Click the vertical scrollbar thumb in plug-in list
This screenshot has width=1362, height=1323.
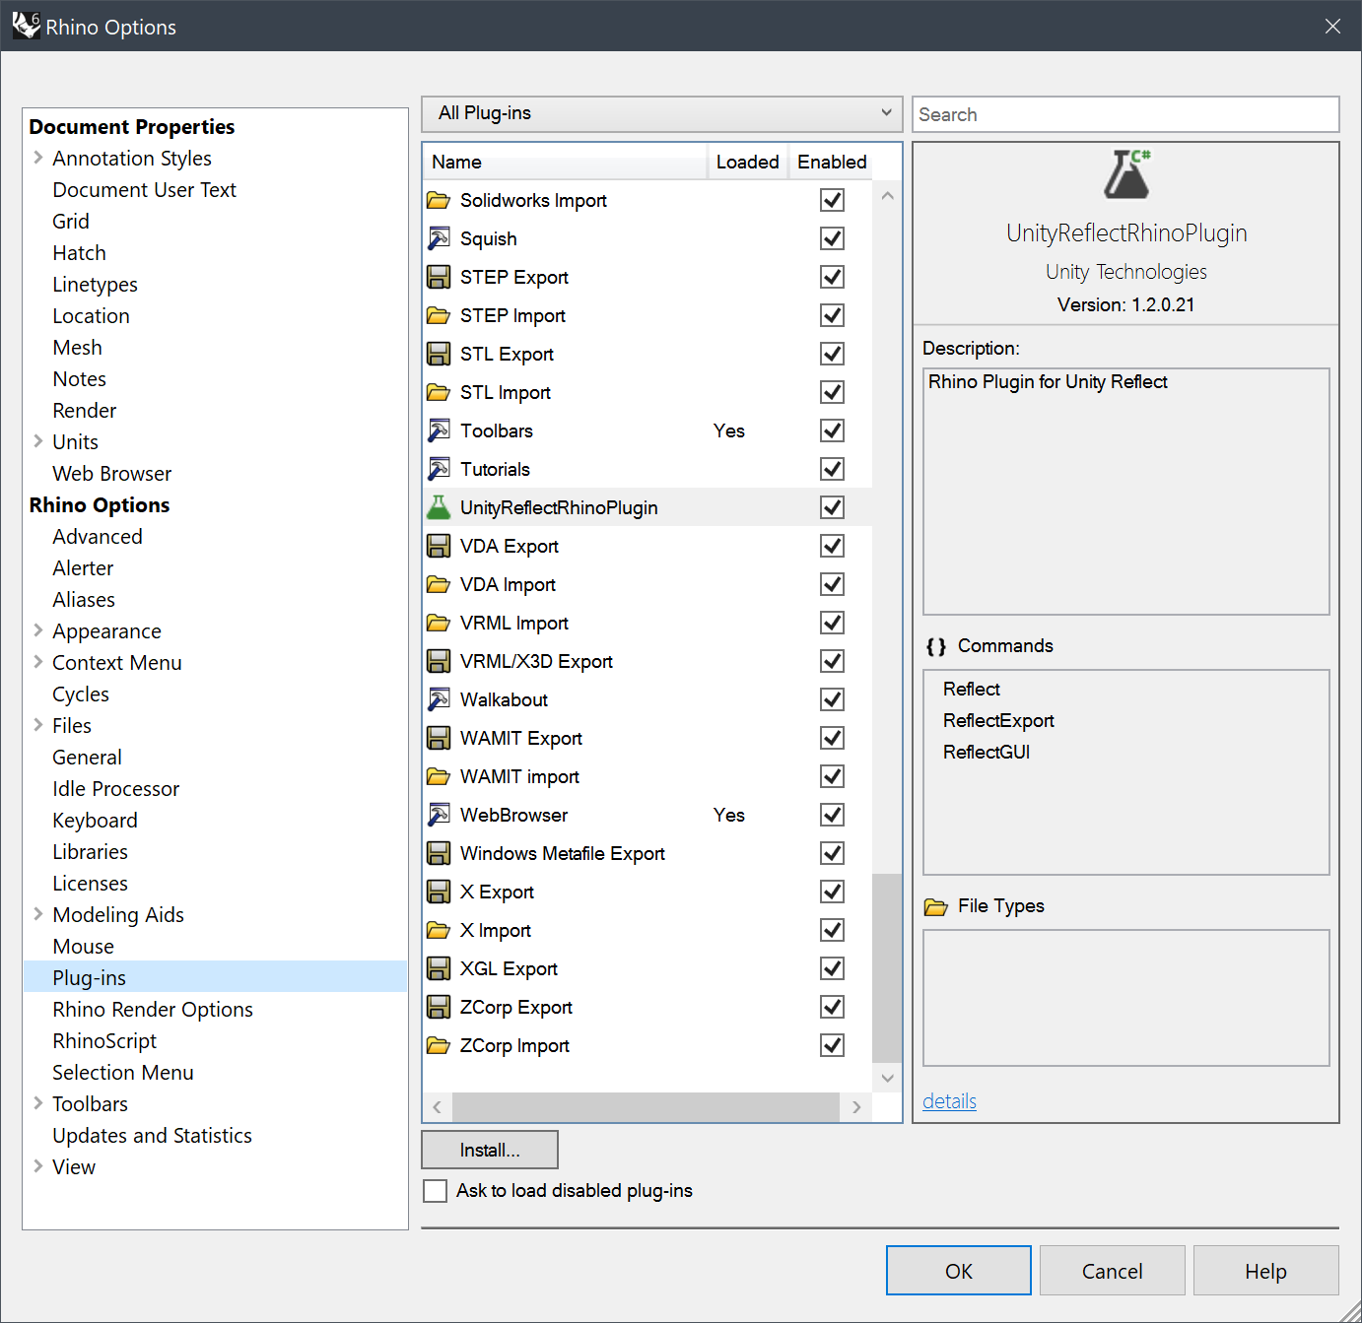pos(887,967)
